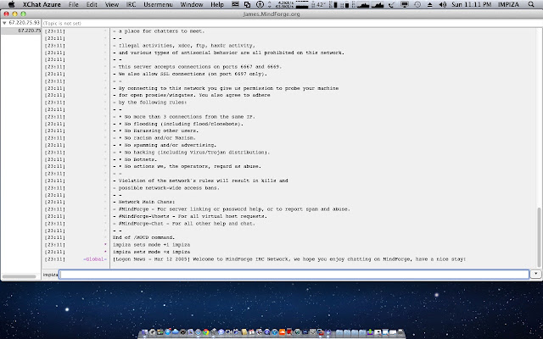Click the 'Illegal activities, xdcc, ftp' line
543x339 pixels.
pos(184,45)
